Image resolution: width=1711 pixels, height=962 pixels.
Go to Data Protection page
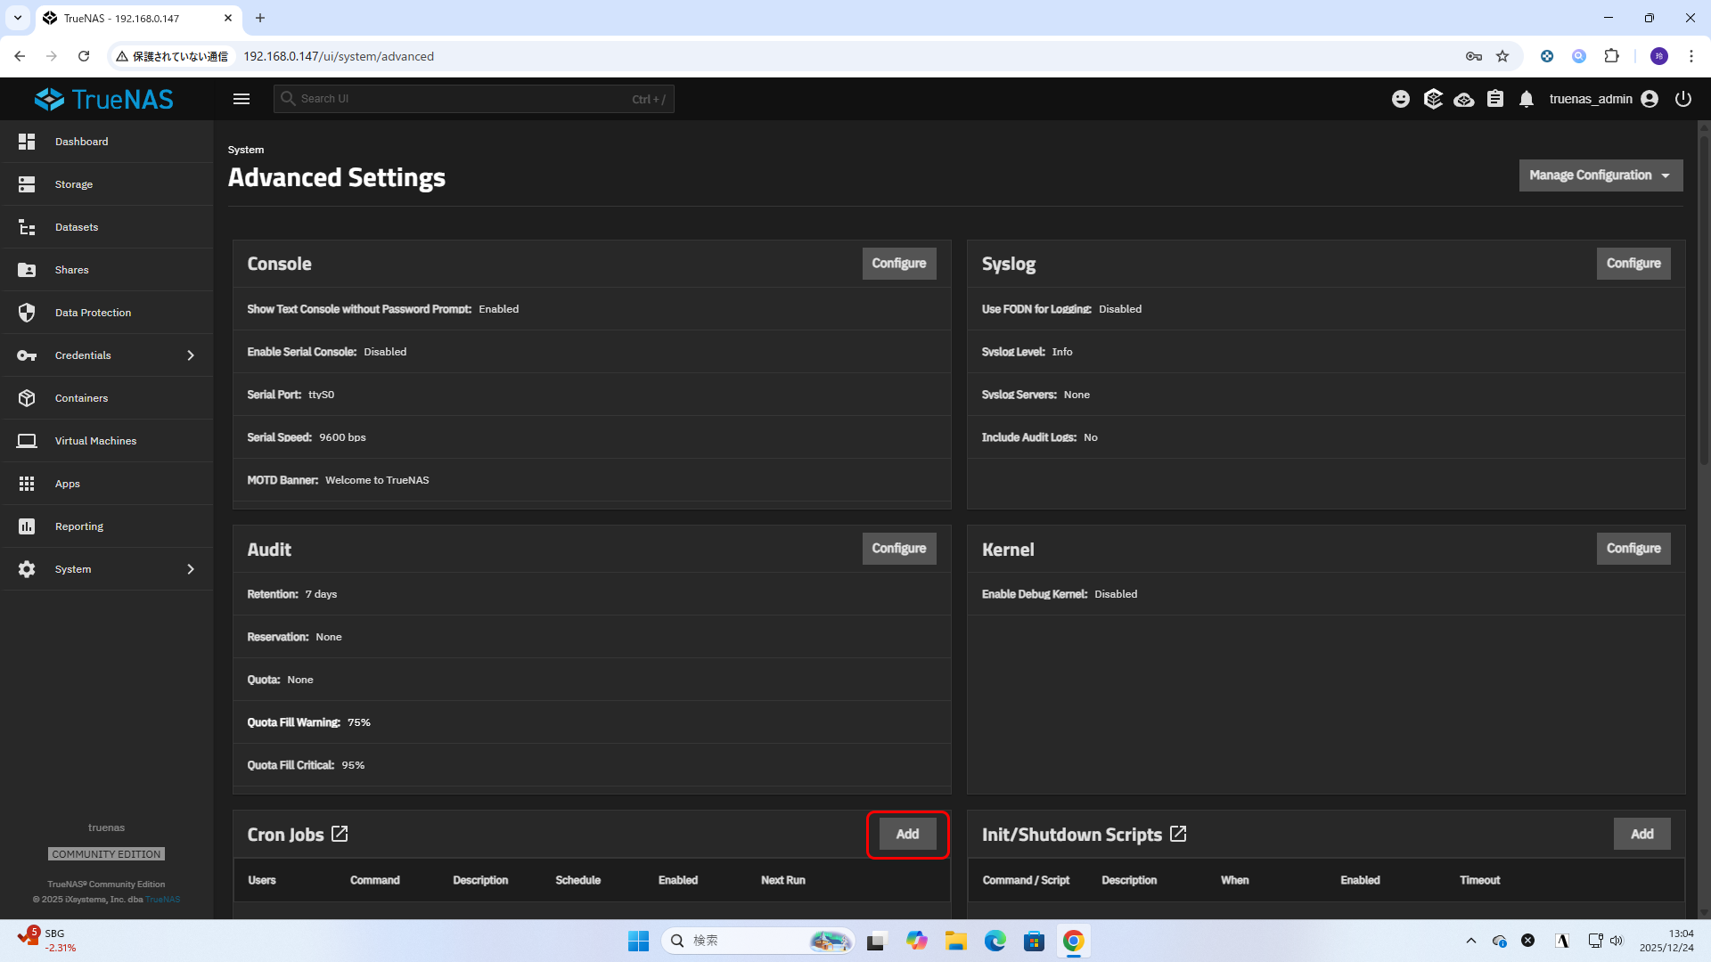point(93,313)
